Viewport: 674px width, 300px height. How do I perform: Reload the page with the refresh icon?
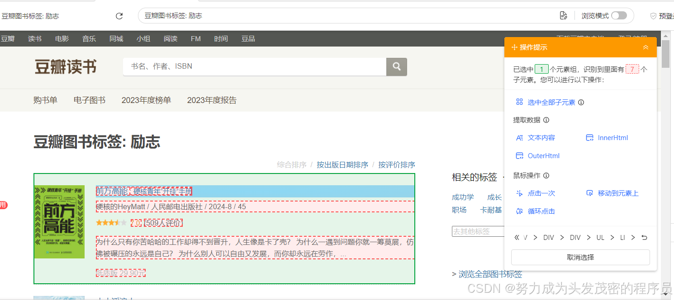pyautogui.click(x=119, y=16)
